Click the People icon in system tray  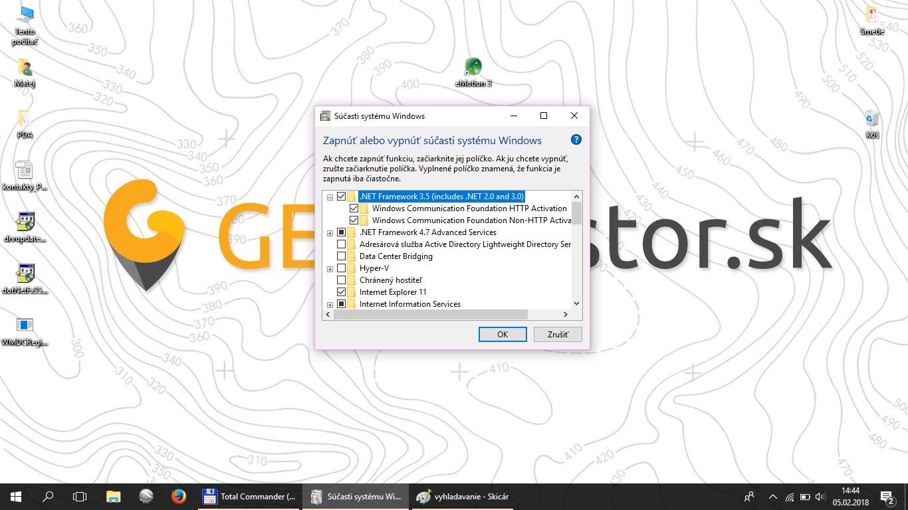[x=749, y=496]
